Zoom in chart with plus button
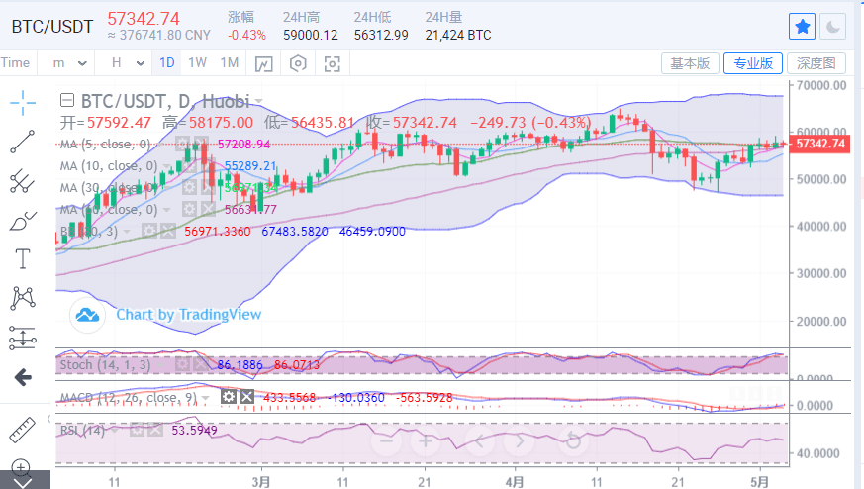Screen dimensions: 864x489 click(x=426, y=441)
